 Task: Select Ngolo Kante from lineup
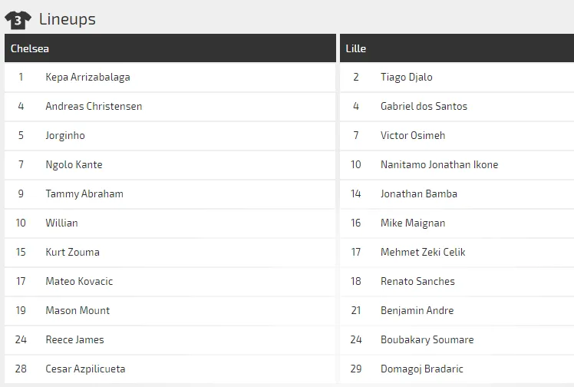(74, 164)
